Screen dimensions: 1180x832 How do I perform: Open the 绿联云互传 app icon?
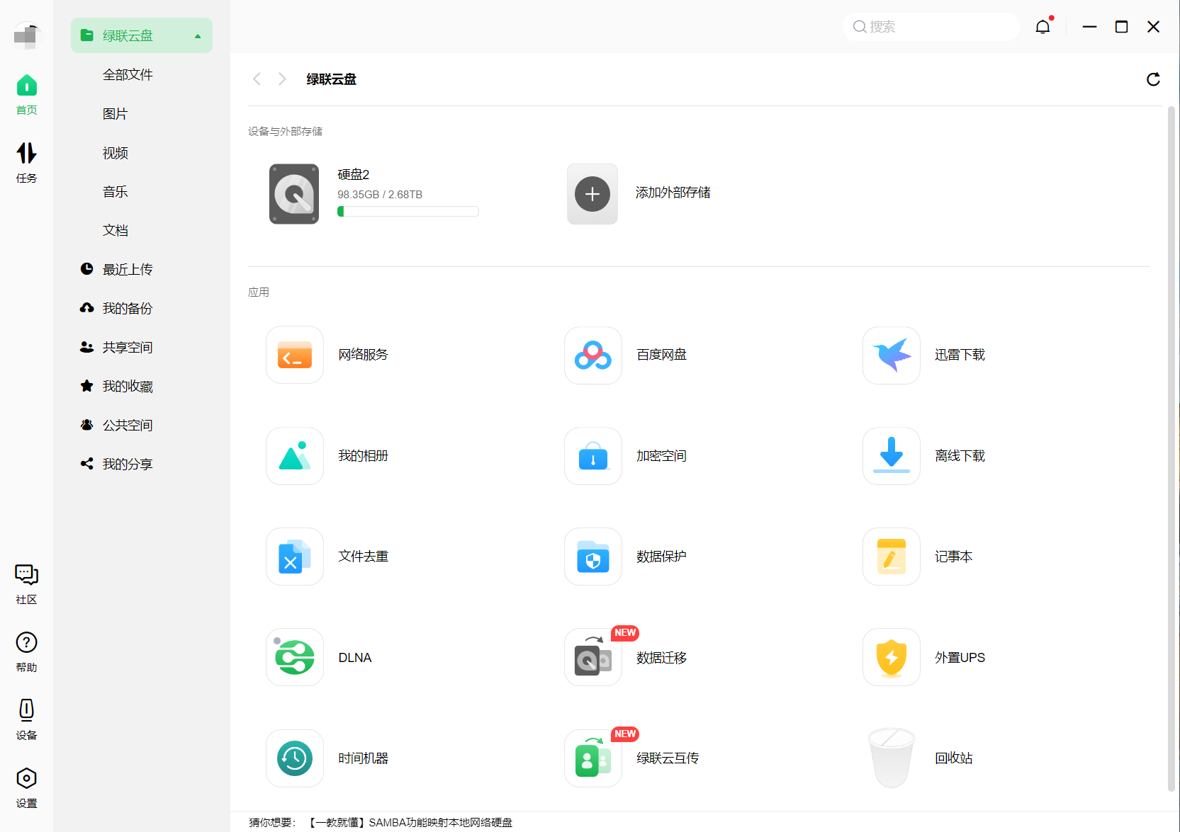click(x=593, y=758)
